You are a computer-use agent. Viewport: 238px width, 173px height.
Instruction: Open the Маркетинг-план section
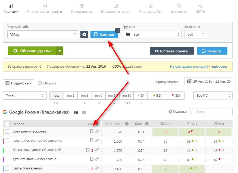tap(116, 9)
